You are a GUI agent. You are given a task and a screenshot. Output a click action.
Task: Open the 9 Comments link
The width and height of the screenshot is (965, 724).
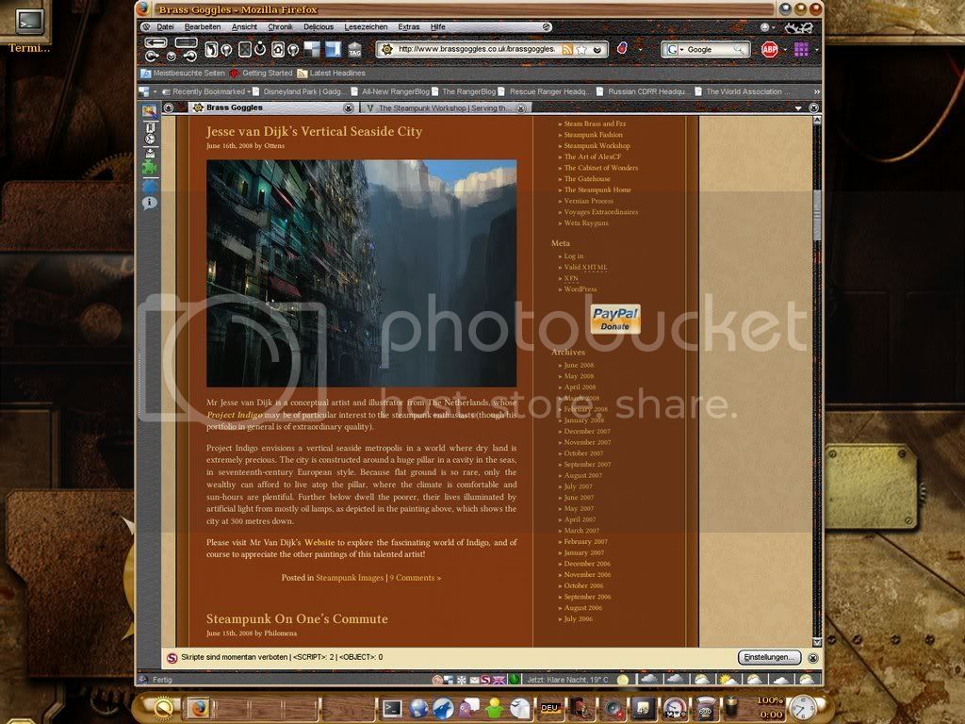pyautogui.click(x=415, y=578)
